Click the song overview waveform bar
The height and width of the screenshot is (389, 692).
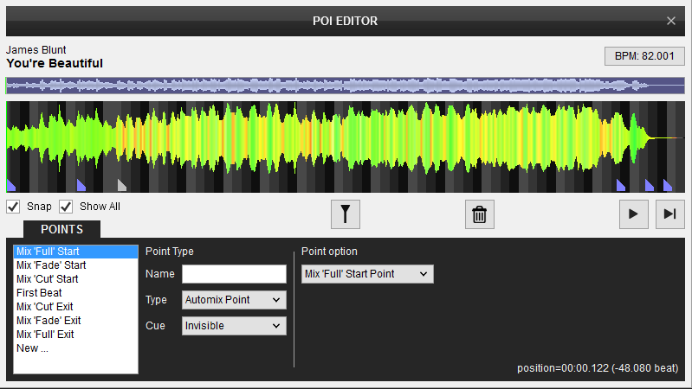(x=345, y=86)
